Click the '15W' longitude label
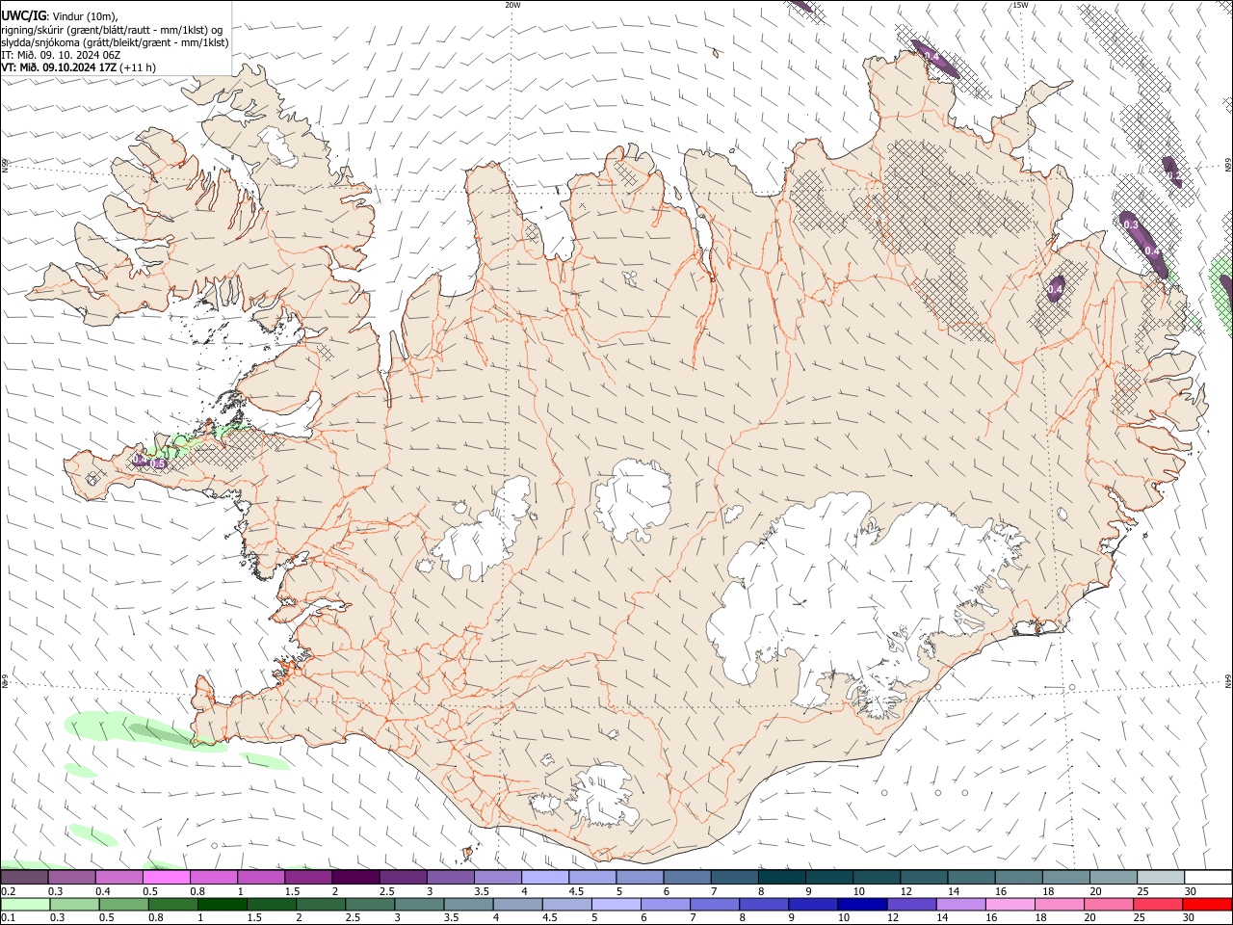Image resolution: width=1233 pixels, height=925 pixels. pos(1020,5)
